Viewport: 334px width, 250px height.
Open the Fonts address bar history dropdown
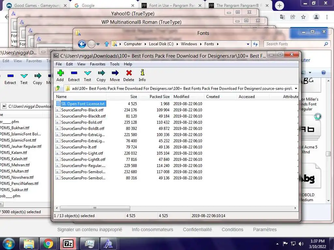tap(248, 44)
